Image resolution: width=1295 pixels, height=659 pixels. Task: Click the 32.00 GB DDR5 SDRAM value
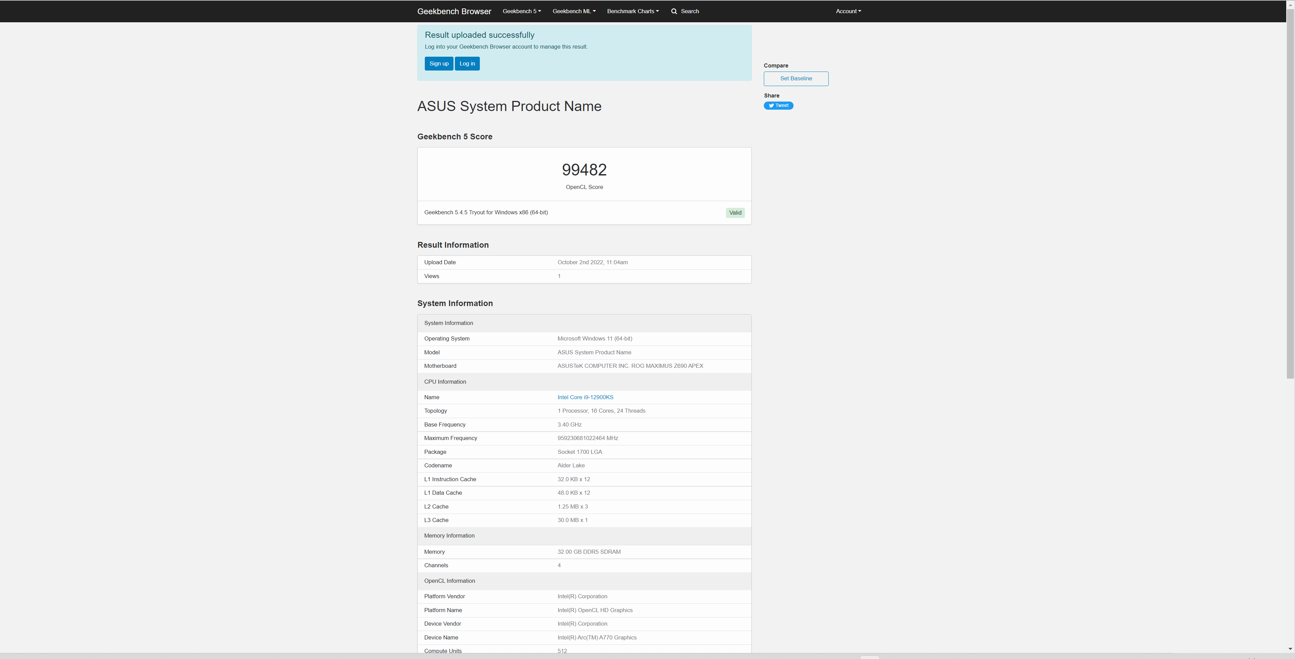coord(589,552)
